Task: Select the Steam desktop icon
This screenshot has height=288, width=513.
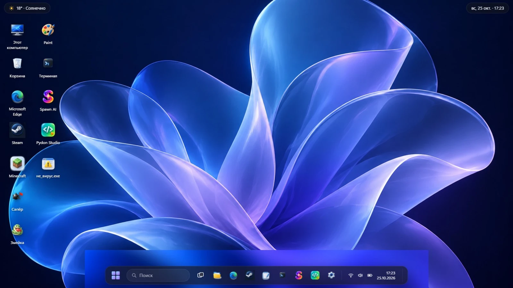Action: click(17, 134)
